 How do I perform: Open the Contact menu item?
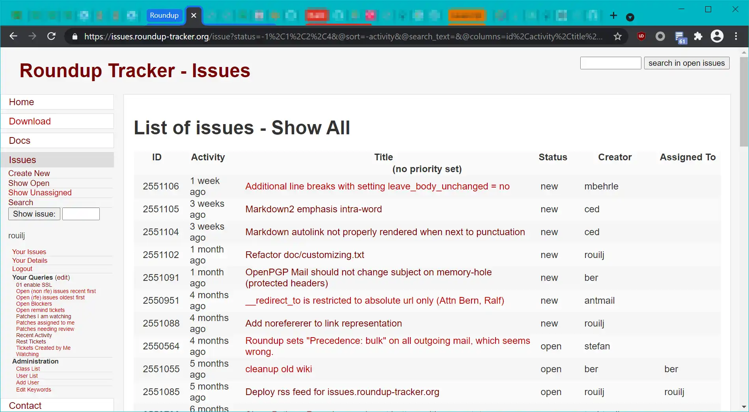[57, 405]
